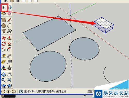The image size is (129, 98).
Task: Go to the Previous view
Action: (x=4, y=86)
